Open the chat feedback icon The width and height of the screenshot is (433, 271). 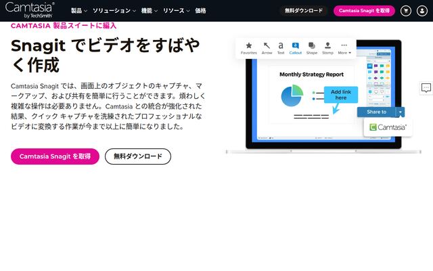(426, 88)
